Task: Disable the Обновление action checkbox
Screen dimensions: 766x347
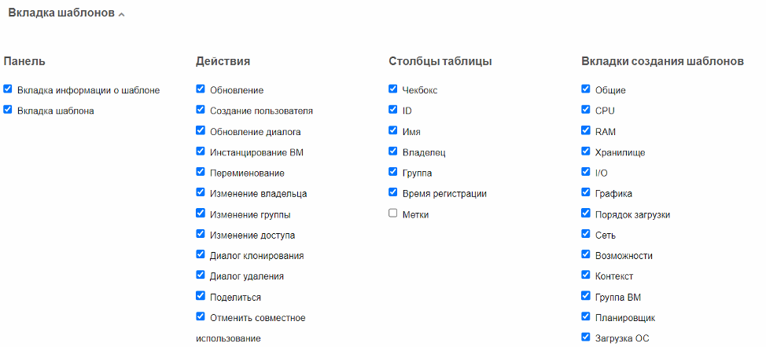Action: pyautogui.click(x=201, y=89)
